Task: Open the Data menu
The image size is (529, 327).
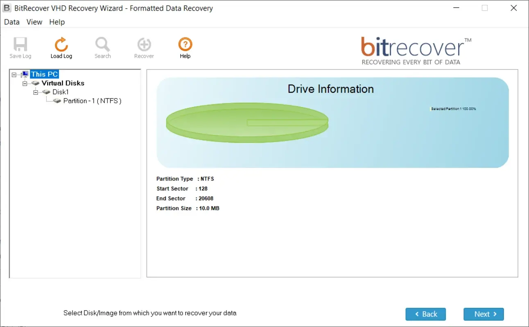Action: pos(12,22)
